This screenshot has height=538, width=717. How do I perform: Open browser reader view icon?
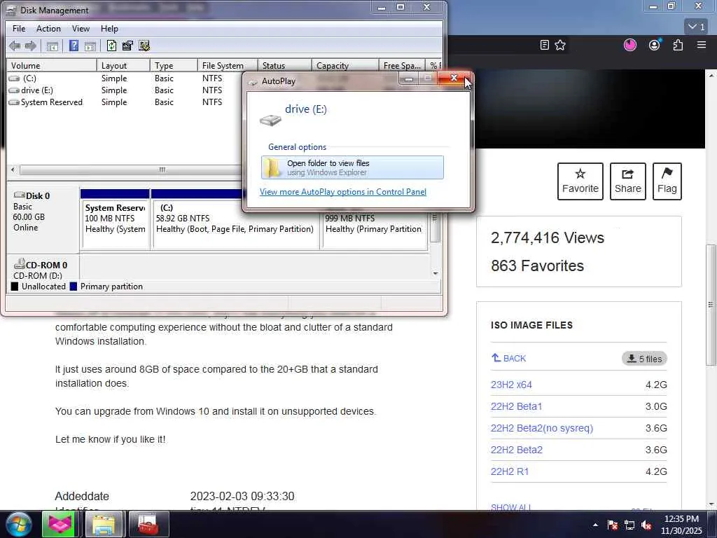click(544, 45)
